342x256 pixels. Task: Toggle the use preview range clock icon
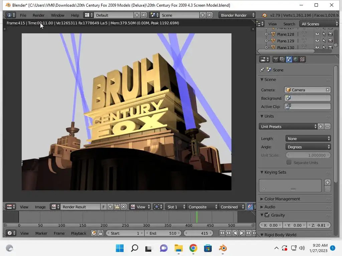click(x=94, y=233)
